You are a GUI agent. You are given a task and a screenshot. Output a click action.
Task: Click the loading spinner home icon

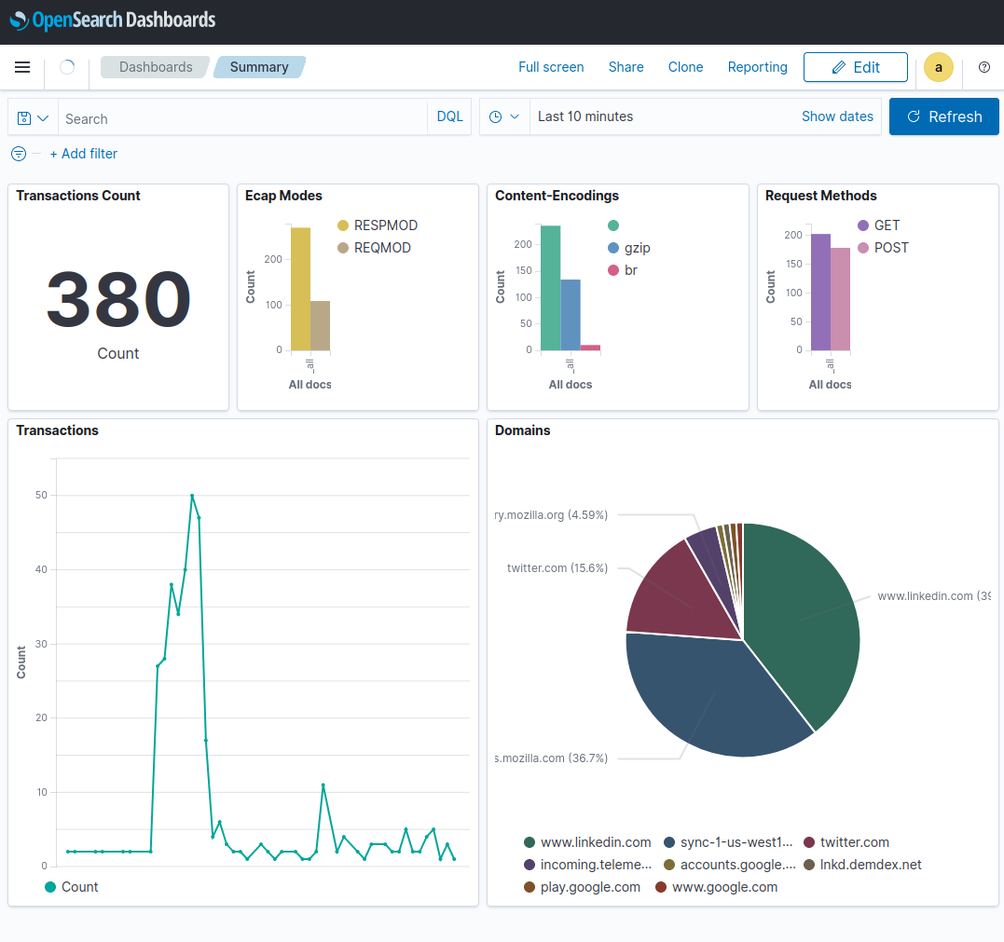[67, 67]
